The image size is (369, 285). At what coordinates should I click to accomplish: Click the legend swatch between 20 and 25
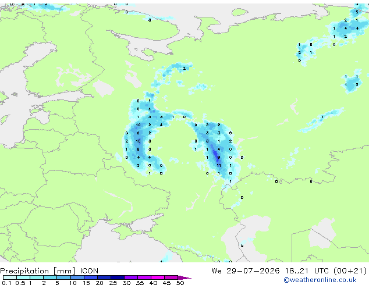pyautogui.click(x=104, y=277)
